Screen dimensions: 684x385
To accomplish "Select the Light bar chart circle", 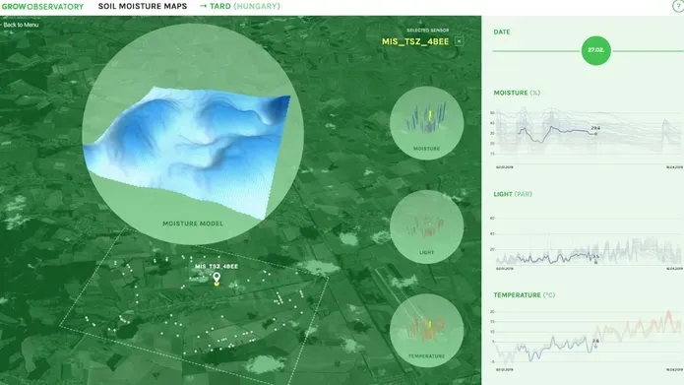I will tap(426, 226).
